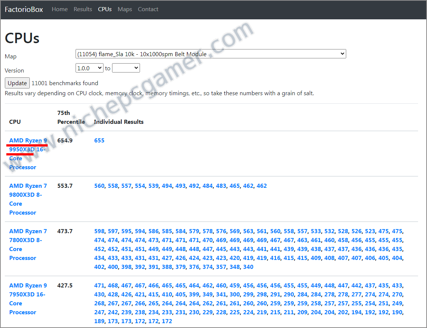Click the 75th Percentile column header
Viewport: 427px width, 328px height.
(71, 117)
